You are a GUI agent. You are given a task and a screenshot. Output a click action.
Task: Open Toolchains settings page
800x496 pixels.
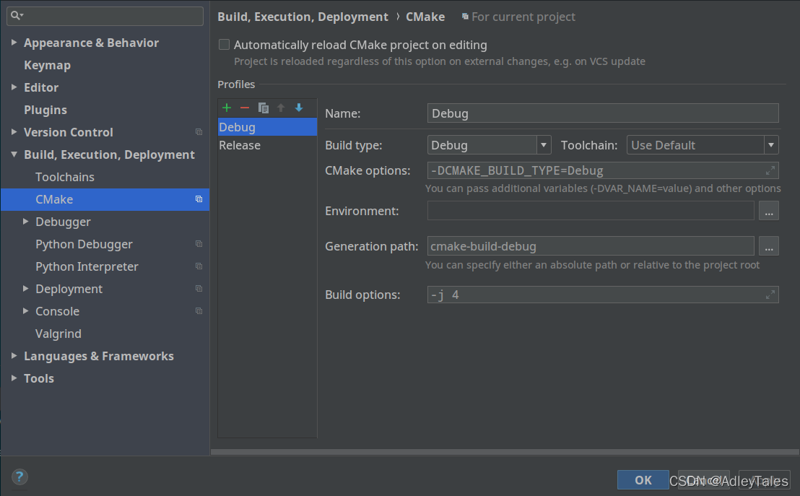point(65,177)
